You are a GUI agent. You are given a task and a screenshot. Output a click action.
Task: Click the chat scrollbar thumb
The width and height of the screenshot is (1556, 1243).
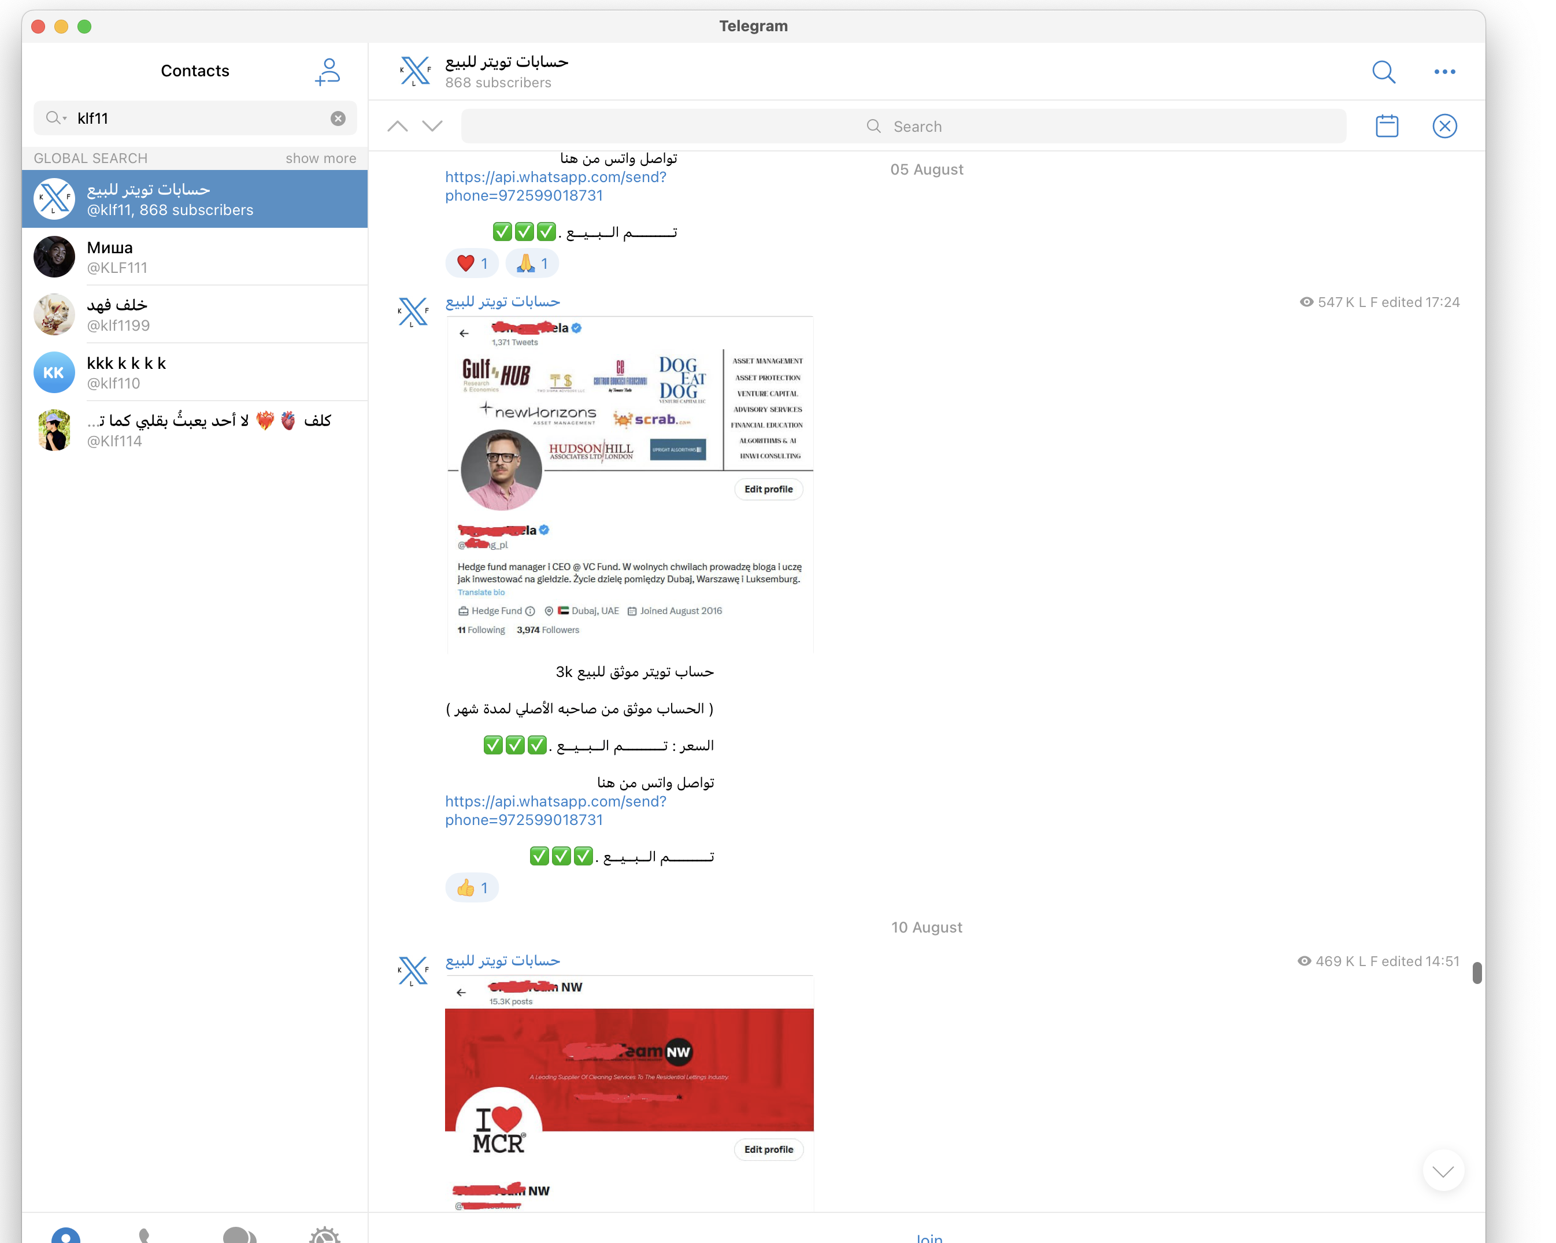pos(1477,972)
